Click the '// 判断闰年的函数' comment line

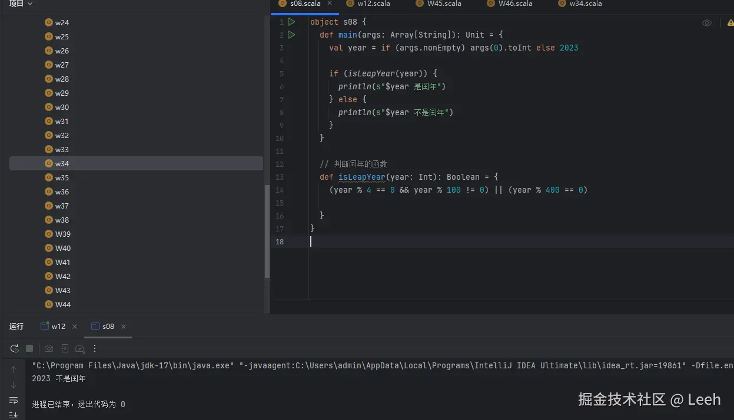pyautogui.click(x=353, y=164)
